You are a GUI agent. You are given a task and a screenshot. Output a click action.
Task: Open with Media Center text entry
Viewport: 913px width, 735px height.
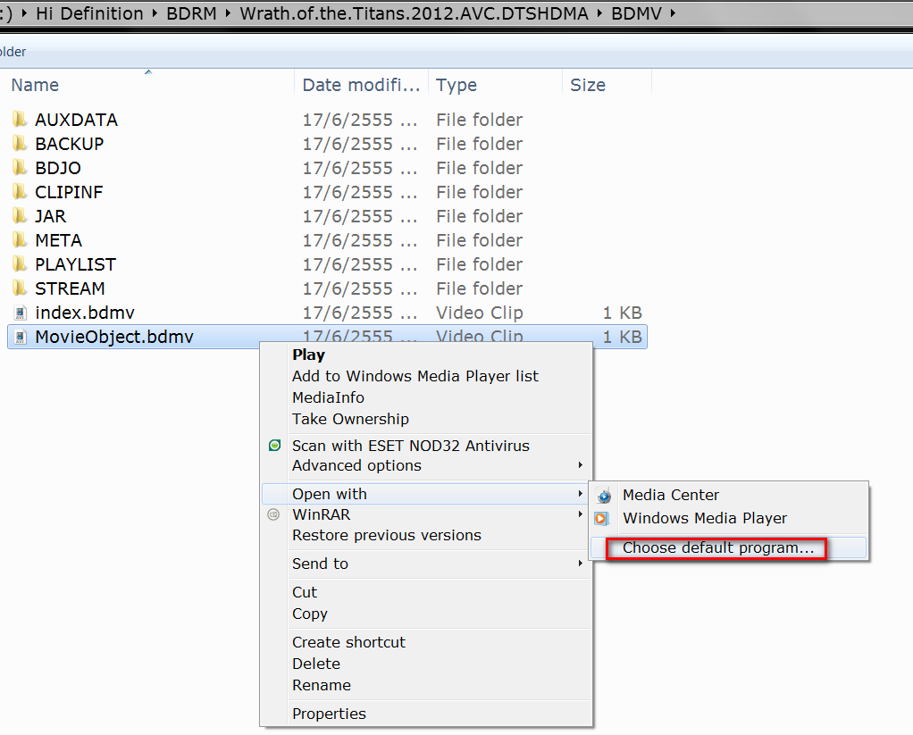point(671,496)
